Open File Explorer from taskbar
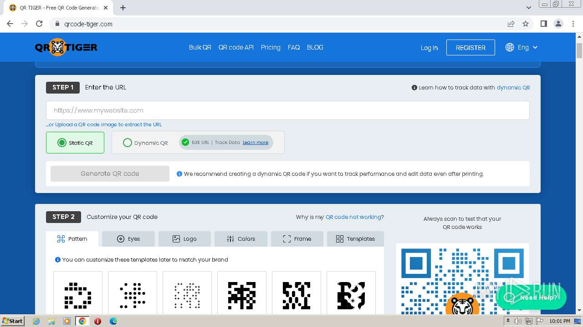 coord(51,321)
